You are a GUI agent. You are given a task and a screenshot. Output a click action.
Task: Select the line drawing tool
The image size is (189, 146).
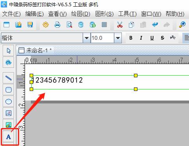tap(9, 78)
